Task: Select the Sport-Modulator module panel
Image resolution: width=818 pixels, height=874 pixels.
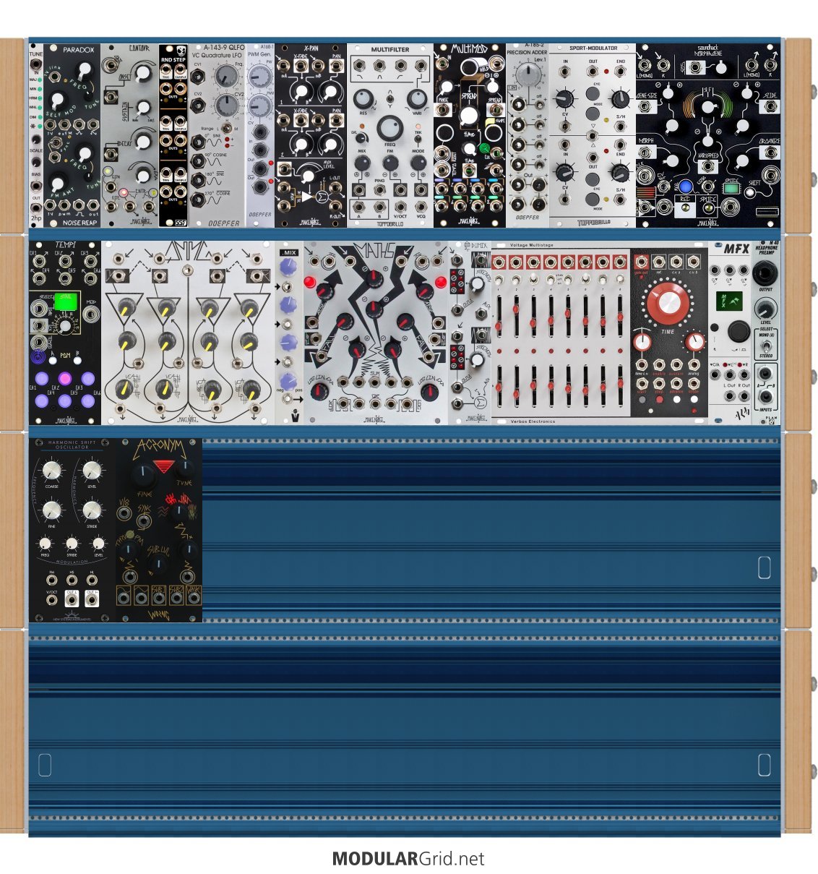Action: pyautogui.click(x=593, y=135)
